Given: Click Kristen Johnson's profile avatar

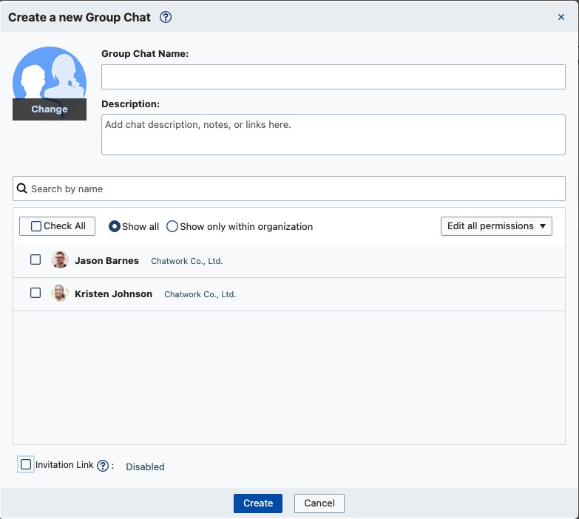Looking at the screenshot, I should pyautogui.click(x=60, y=294).
